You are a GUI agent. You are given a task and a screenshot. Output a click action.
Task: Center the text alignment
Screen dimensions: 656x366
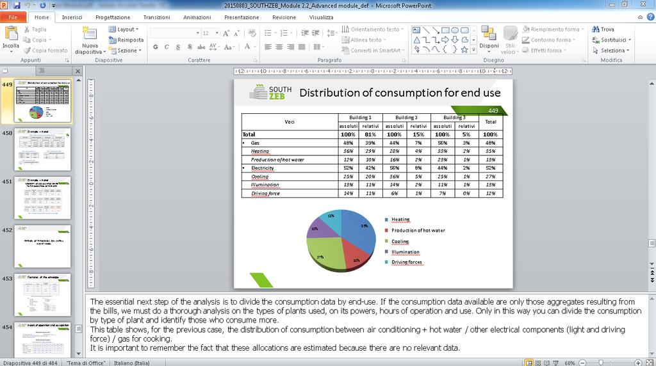tap(279, 47)
